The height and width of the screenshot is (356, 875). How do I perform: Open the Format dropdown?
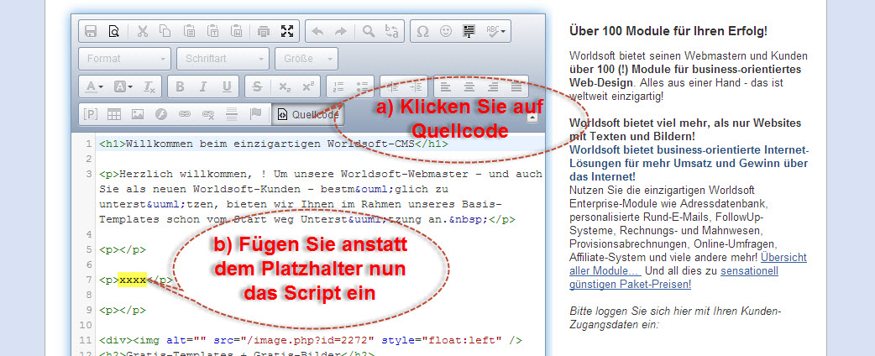(x=125, y=59)
